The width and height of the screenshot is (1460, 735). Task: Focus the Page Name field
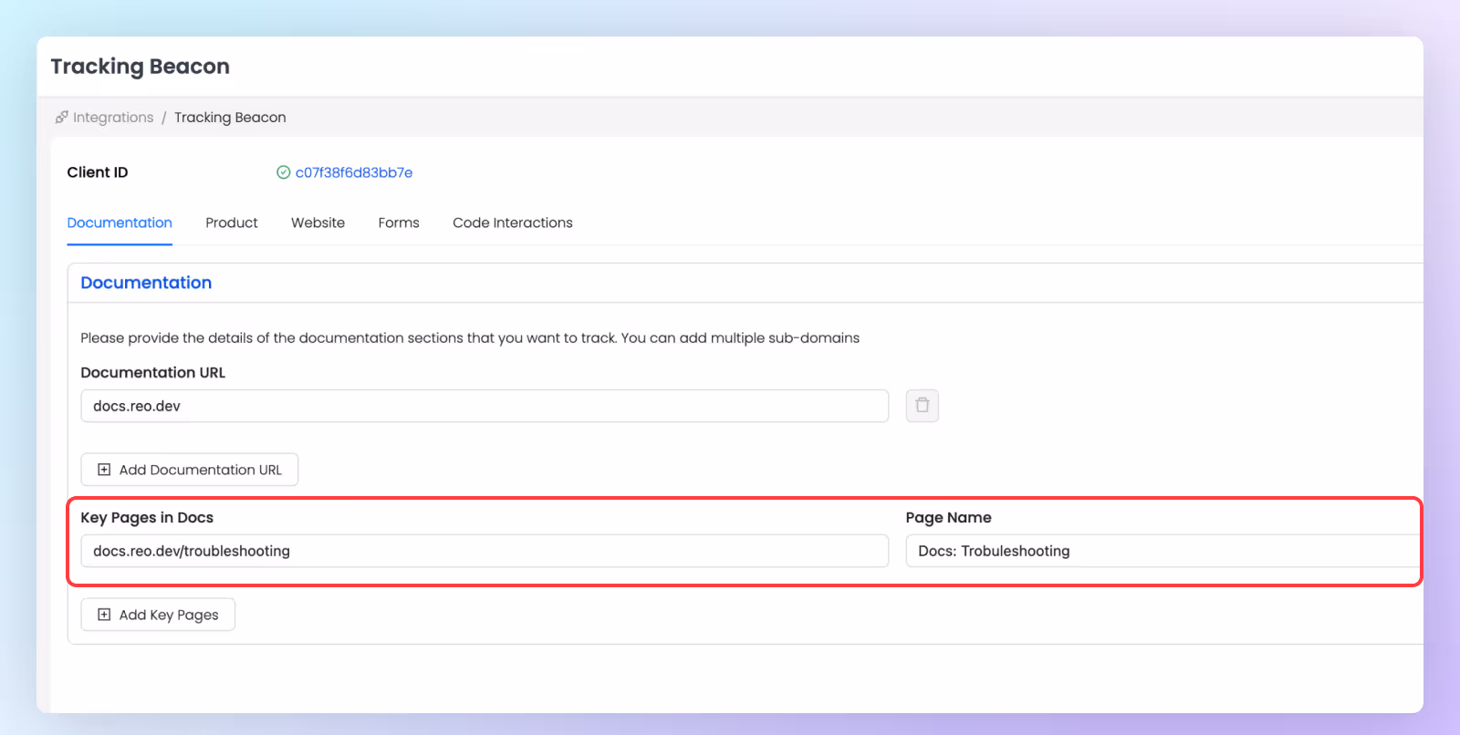[x=1163, y=551]
